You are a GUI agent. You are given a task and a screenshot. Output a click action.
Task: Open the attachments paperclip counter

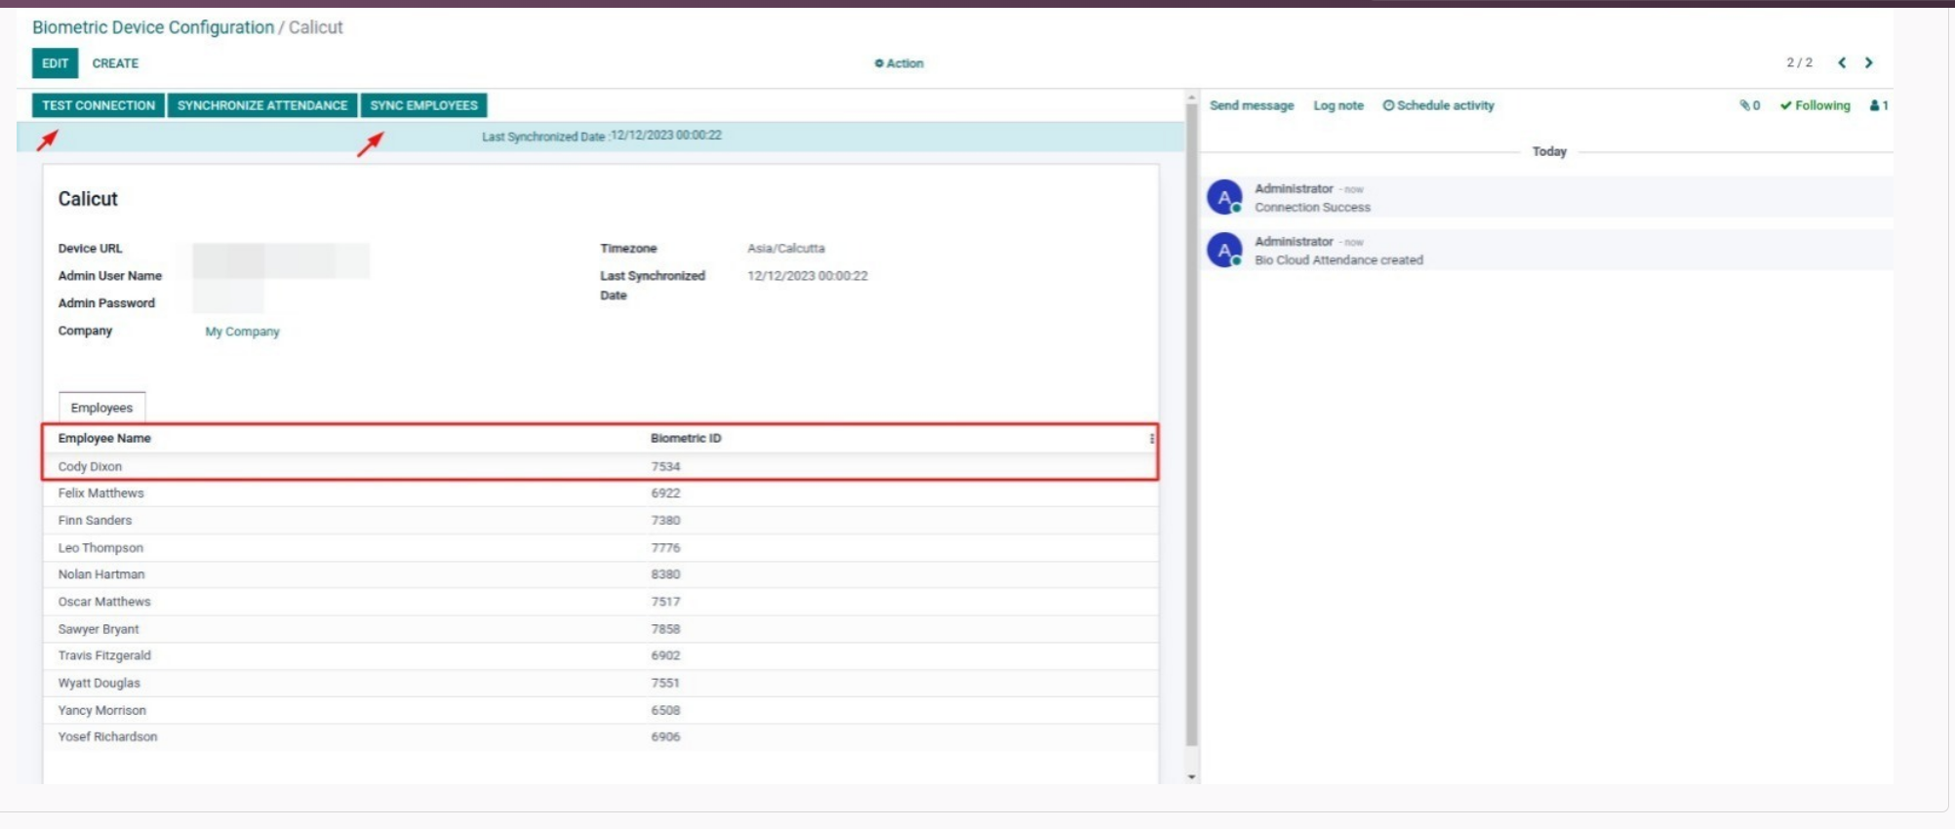coord(1749,105)
